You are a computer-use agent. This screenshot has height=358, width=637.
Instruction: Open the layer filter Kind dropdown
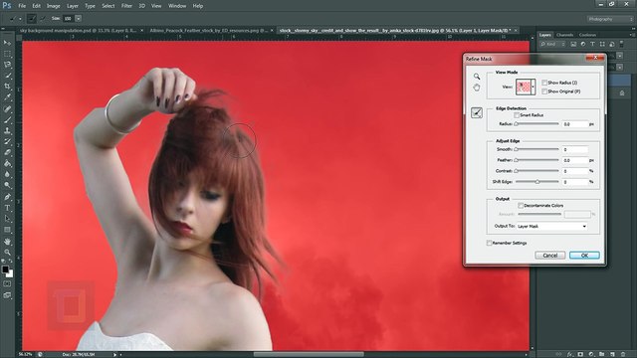point(552,44)
